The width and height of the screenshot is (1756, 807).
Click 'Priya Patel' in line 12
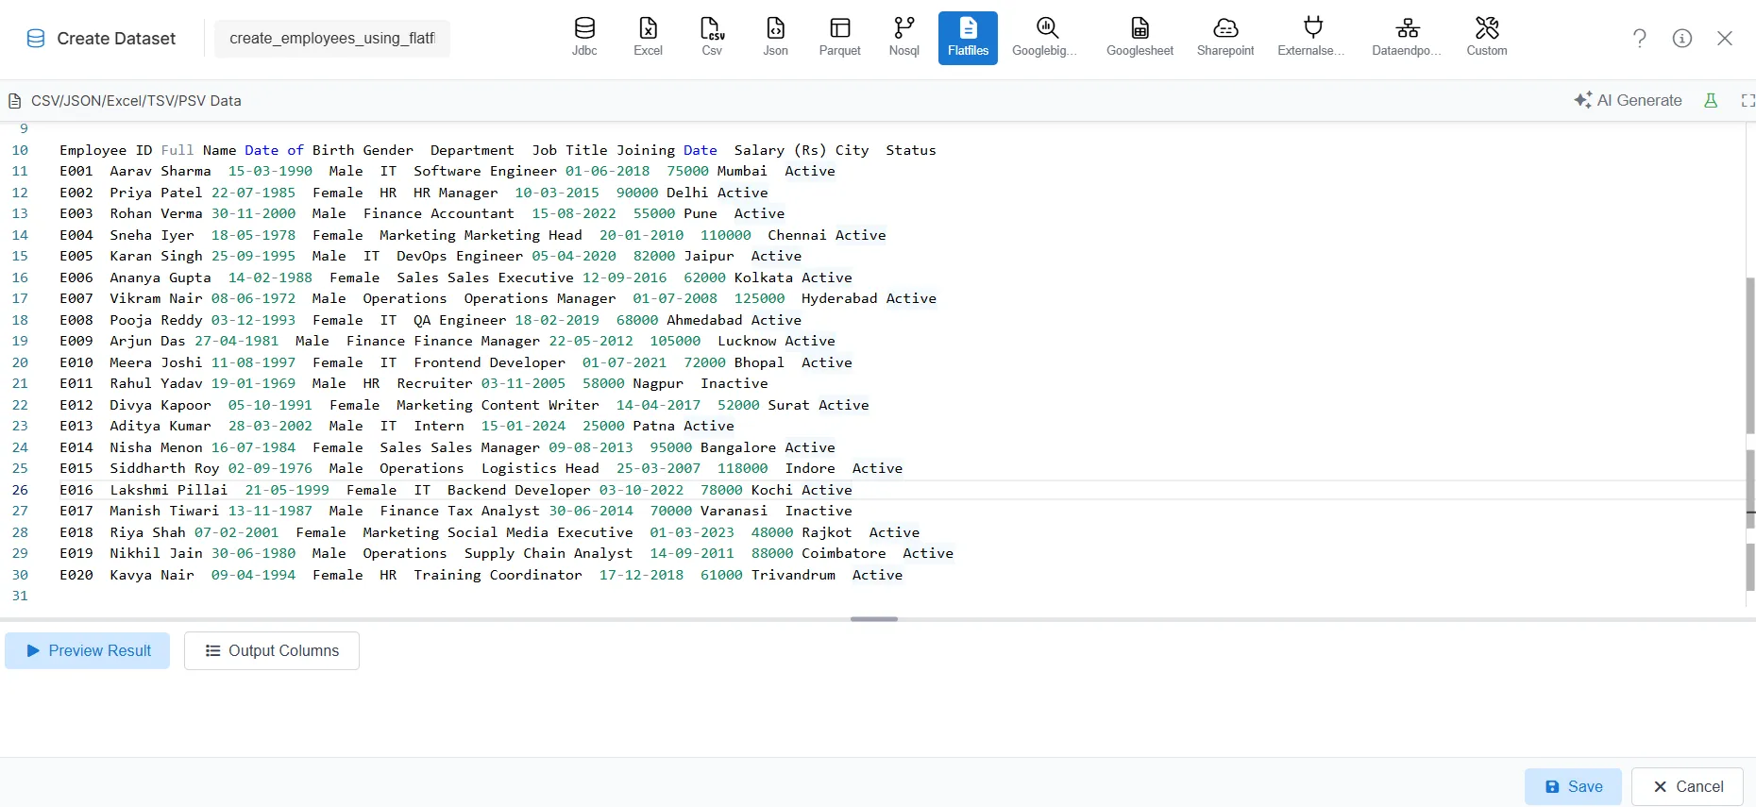(x=156, y=193)
